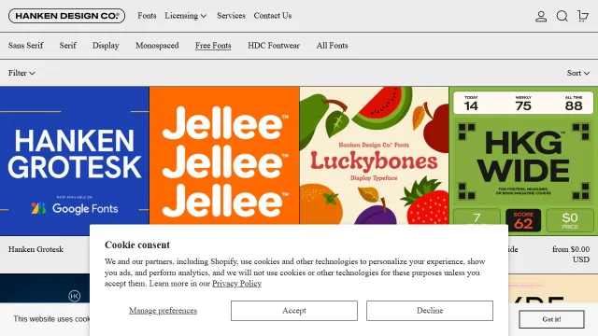Viewport: 598px width, 336px height.
Task: Select the Sans Serif category tab
Action: [25, 46]
